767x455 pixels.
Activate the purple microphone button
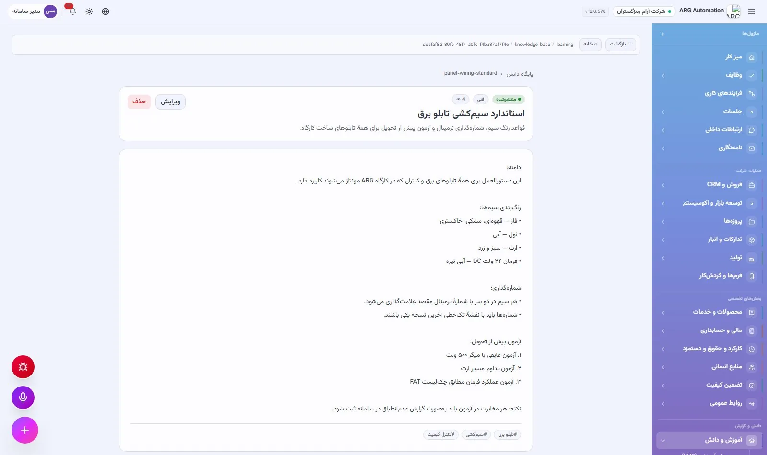(x=23, y=398)
